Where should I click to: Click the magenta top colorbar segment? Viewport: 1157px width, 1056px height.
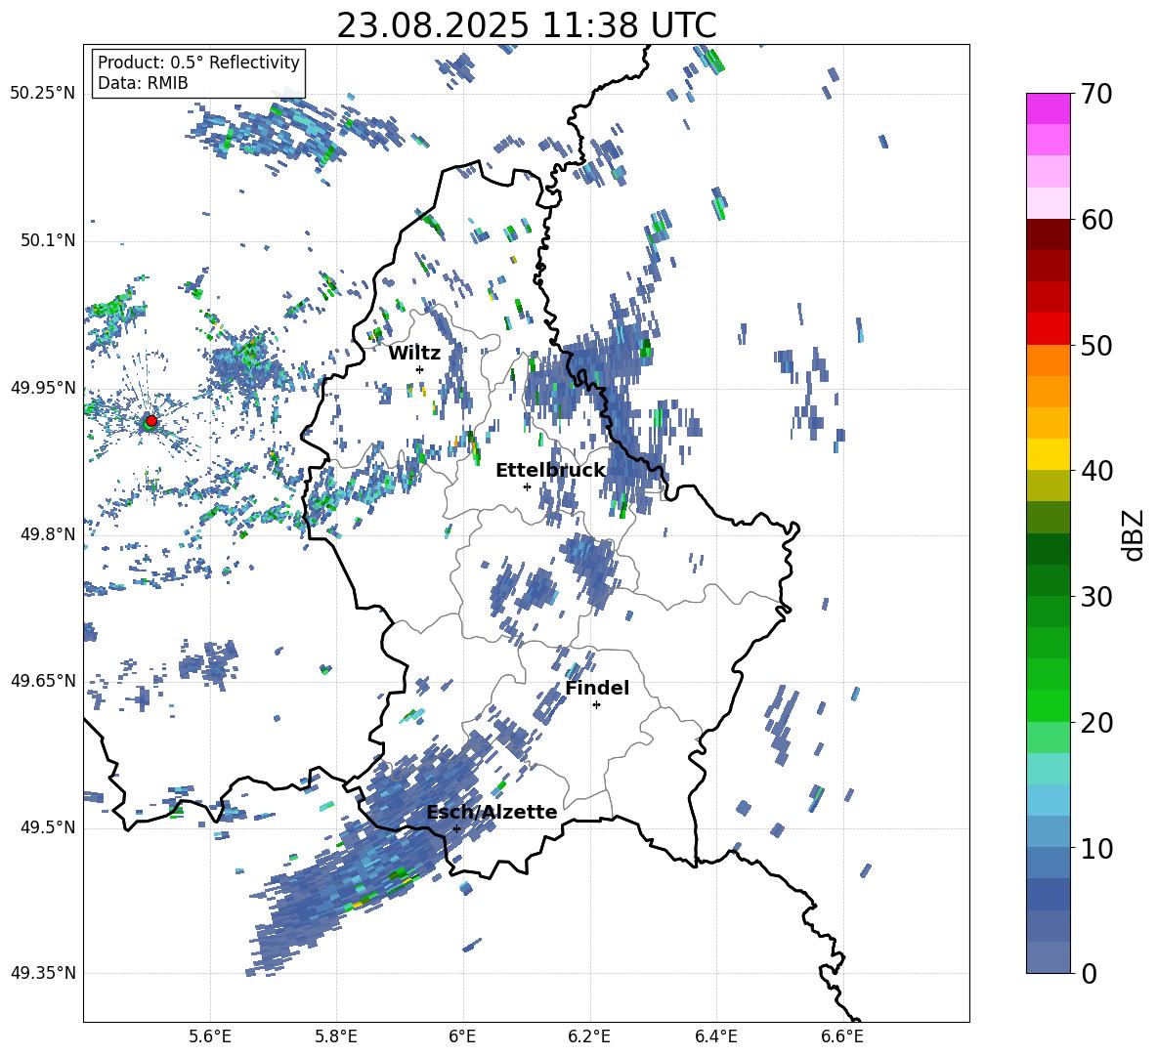1048,108
